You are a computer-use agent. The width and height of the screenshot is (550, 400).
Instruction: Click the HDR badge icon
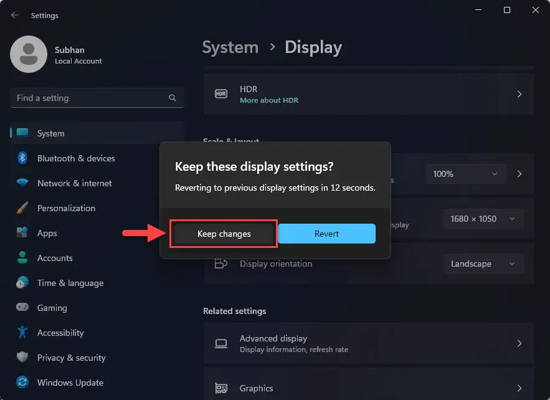pos(221,94)
